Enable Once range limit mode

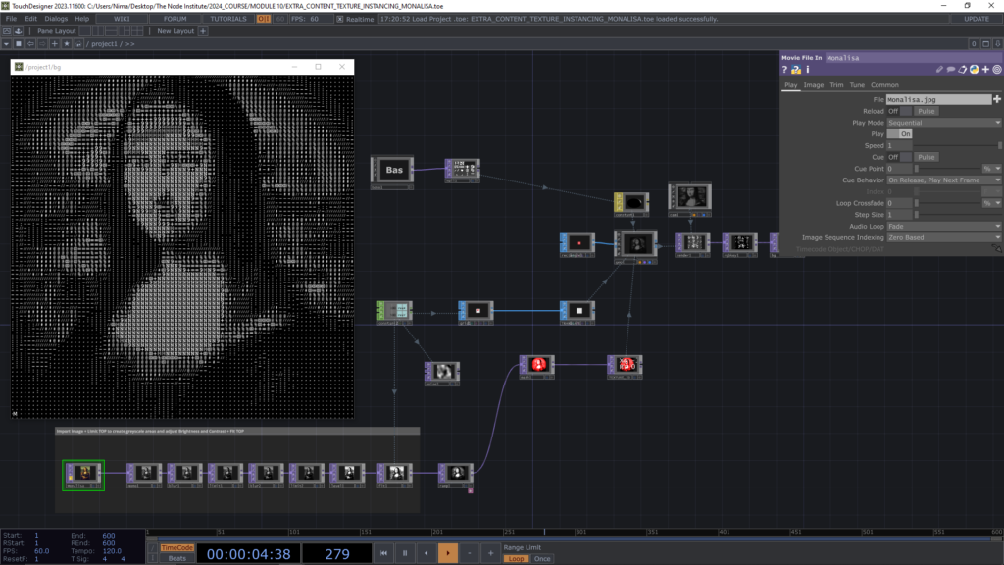point(541,559)
